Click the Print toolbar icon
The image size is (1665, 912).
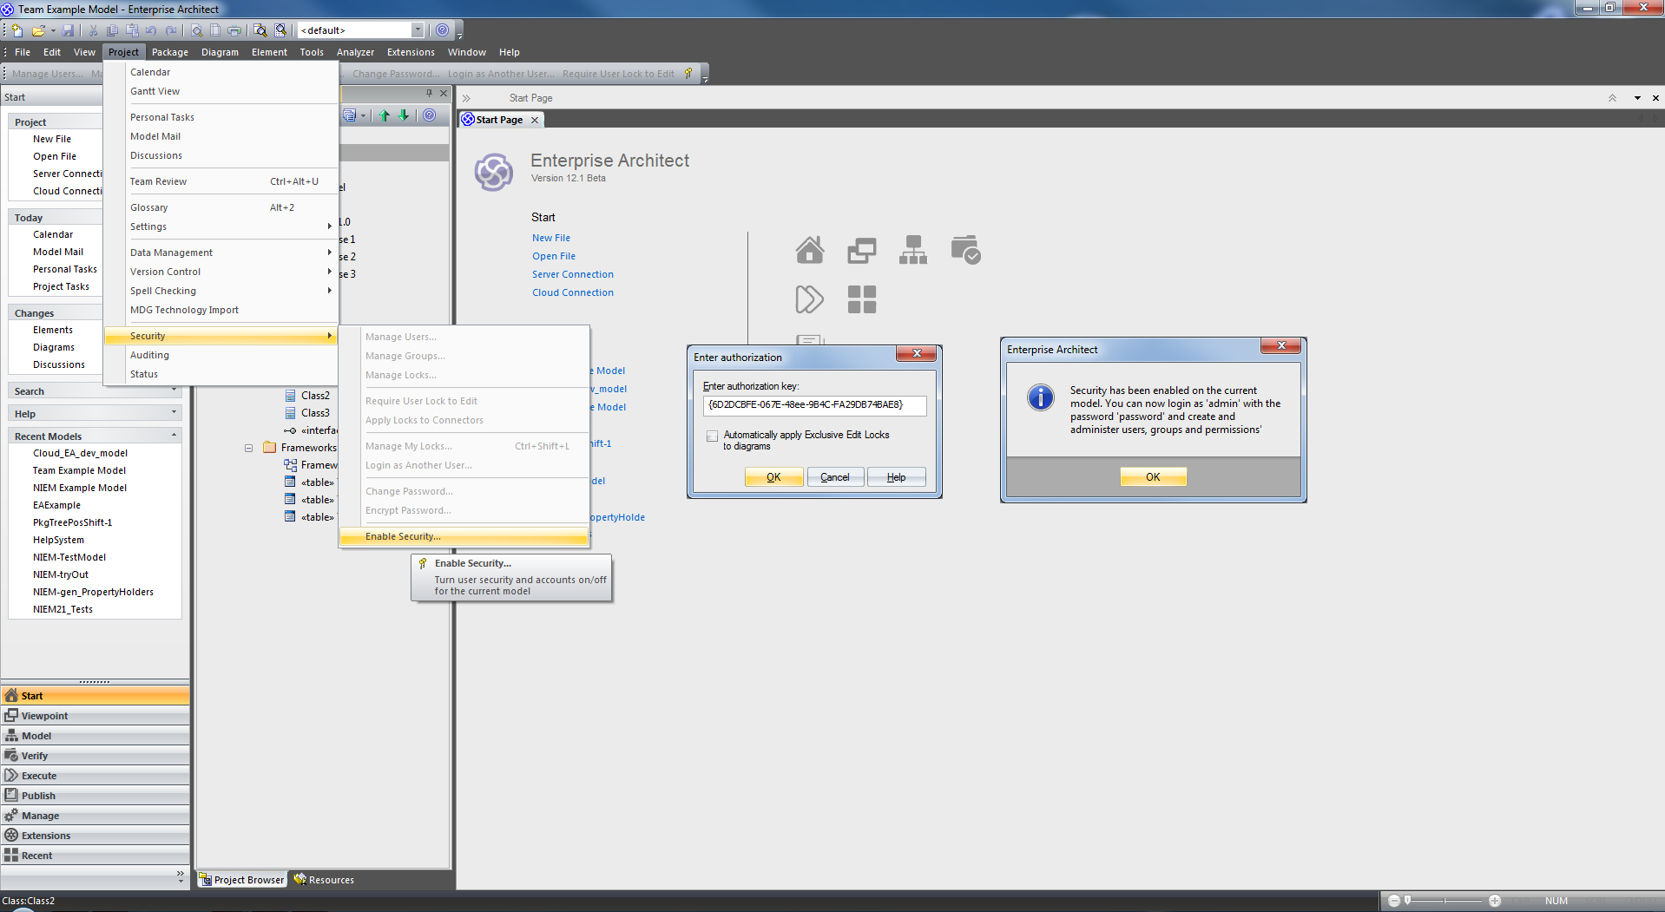[234, 30]
